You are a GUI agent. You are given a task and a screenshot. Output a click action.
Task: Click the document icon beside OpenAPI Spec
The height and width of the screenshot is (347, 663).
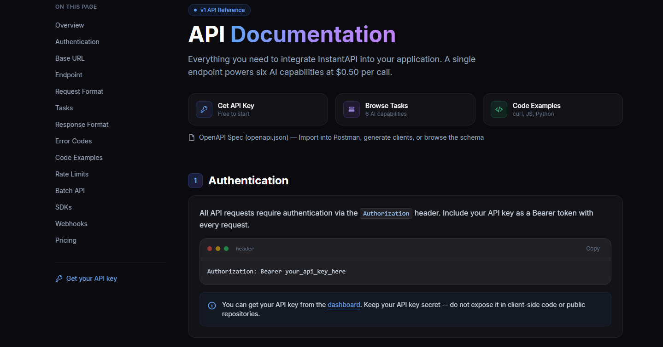coord(192,137)
